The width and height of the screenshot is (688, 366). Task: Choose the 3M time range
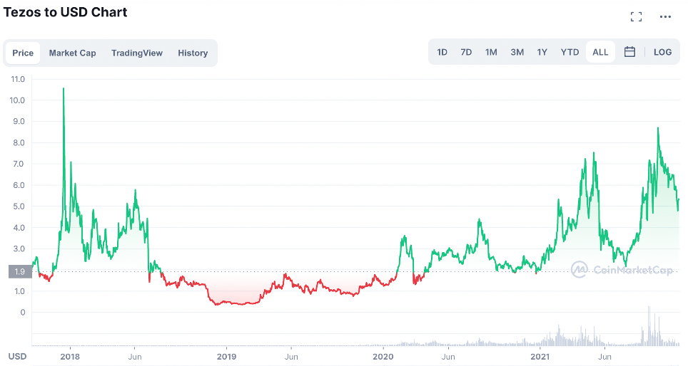pos(517,52)
